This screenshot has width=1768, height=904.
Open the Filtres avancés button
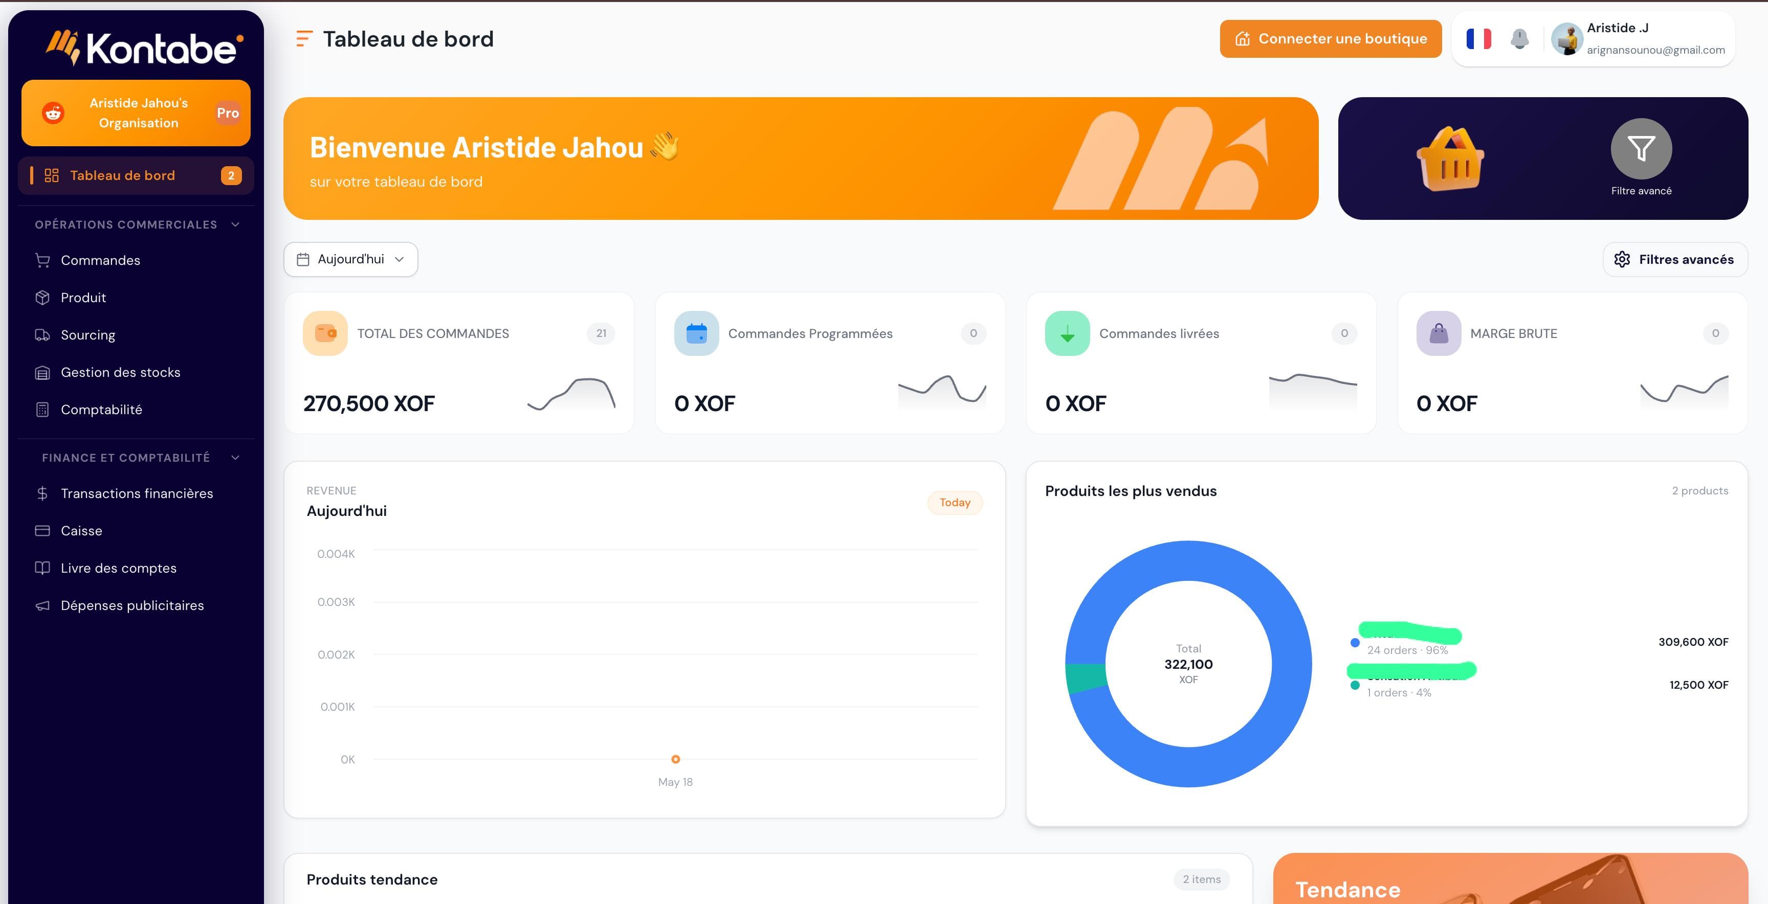coord(1675,259)
